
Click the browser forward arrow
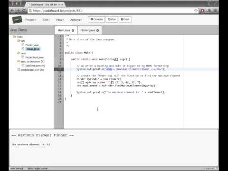[x=18, y=10]
